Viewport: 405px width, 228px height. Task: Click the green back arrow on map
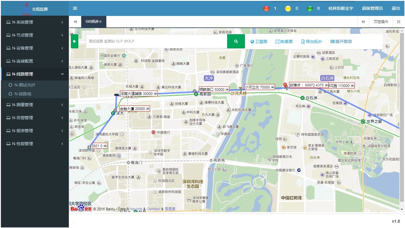tap(74, 41)
